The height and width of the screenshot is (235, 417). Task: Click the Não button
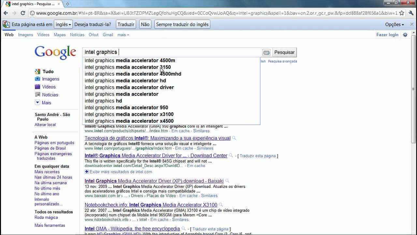click(x=145, y=24)
